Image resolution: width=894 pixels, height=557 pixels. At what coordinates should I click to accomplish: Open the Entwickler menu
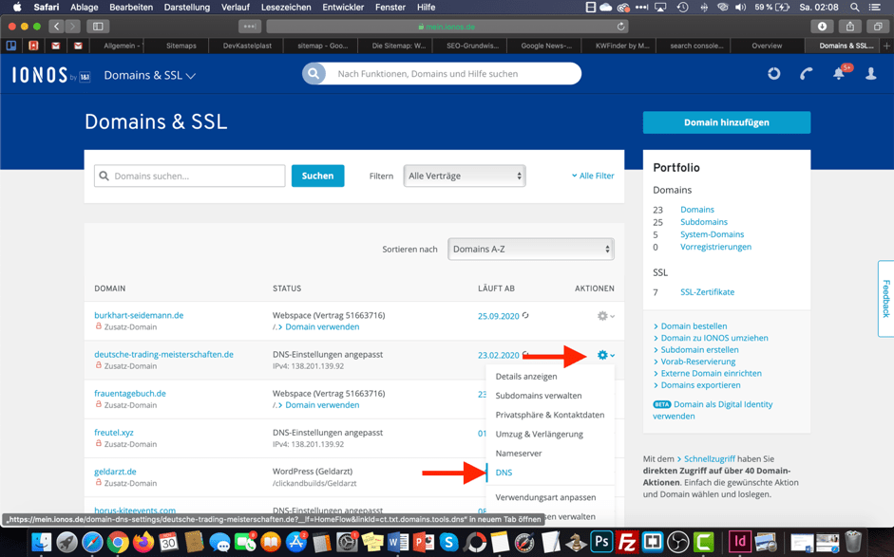point(343,8)
